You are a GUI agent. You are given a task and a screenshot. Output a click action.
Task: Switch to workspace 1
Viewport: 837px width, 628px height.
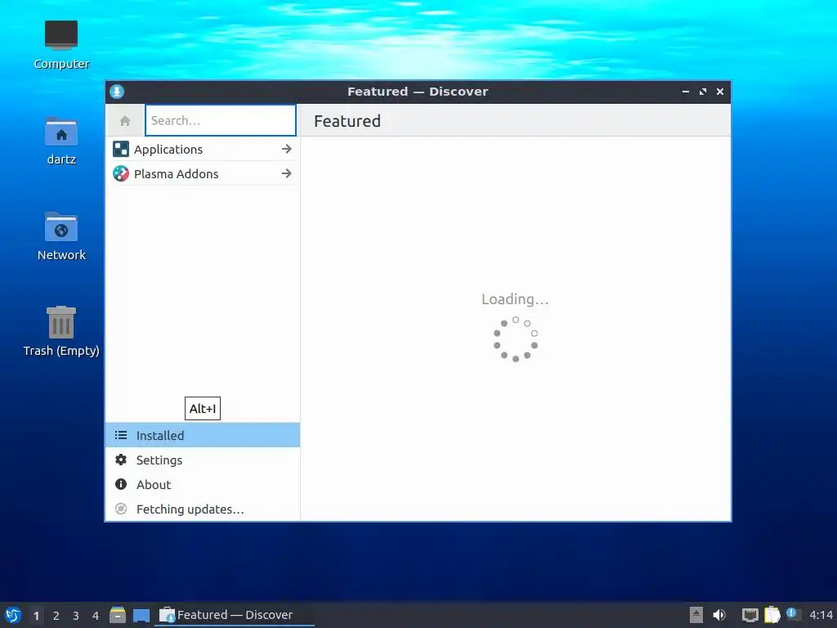[36, 616]
